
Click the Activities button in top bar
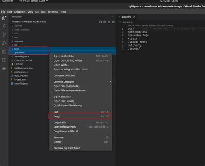pos(7,1)
